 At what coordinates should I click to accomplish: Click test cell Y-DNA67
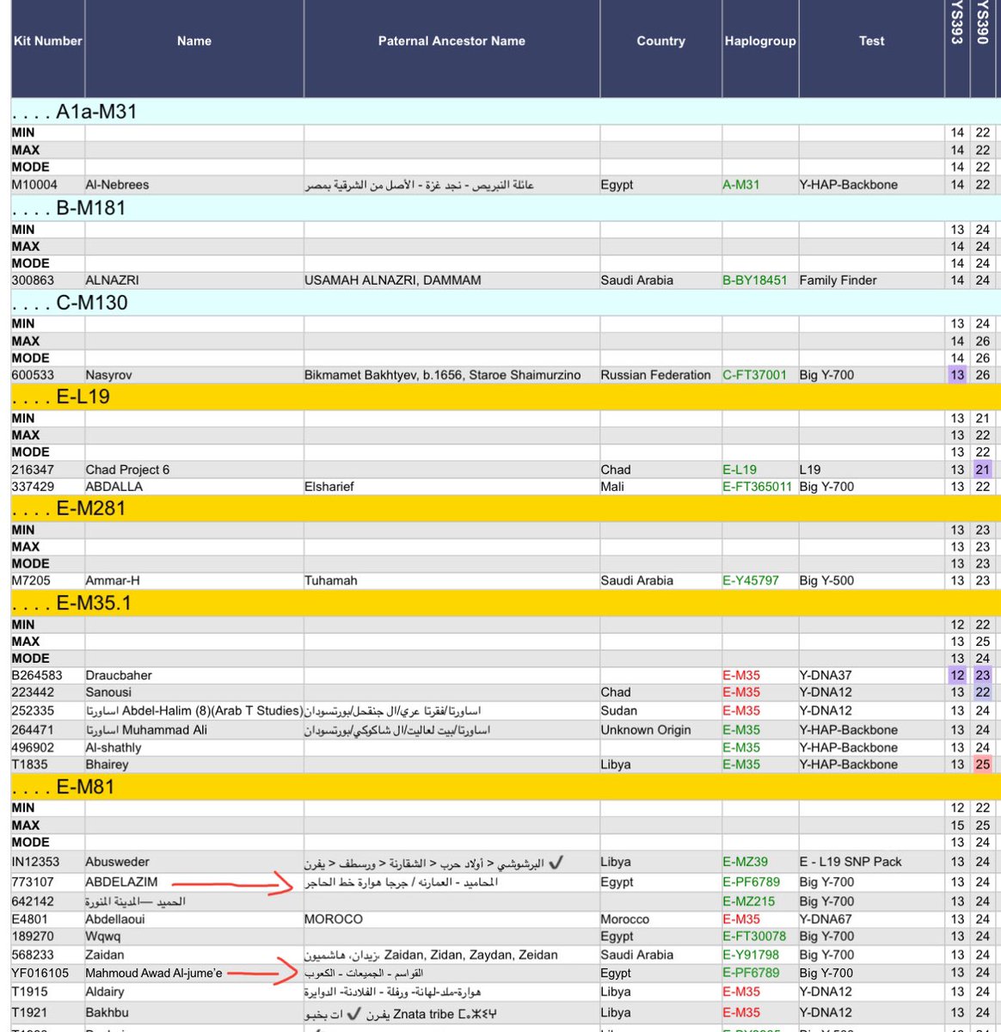(826, 919)
